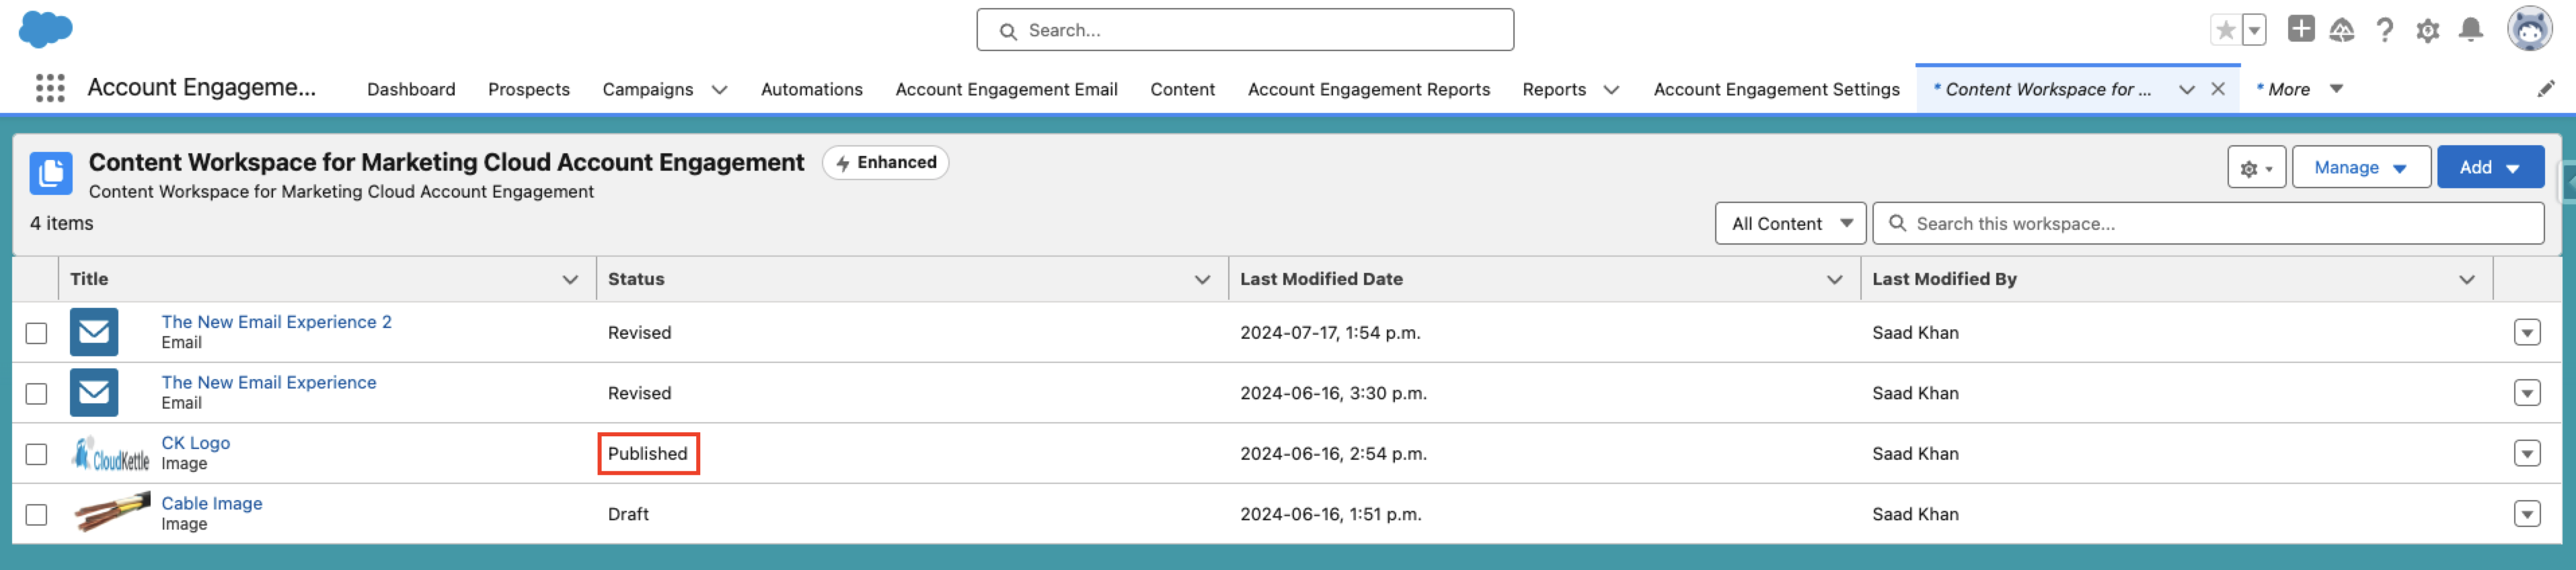Image resolution: width=2576 pixels, height=570 pixels.
Task: Expand the Content Workspace tab chevron
Action: click(2187, 90)
